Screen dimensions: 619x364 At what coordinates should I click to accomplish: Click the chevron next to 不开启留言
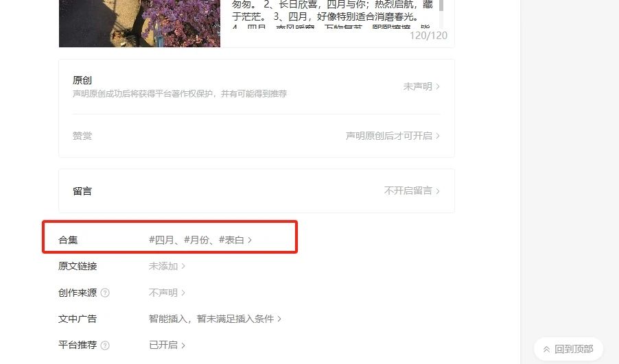[x=438, y=191]
